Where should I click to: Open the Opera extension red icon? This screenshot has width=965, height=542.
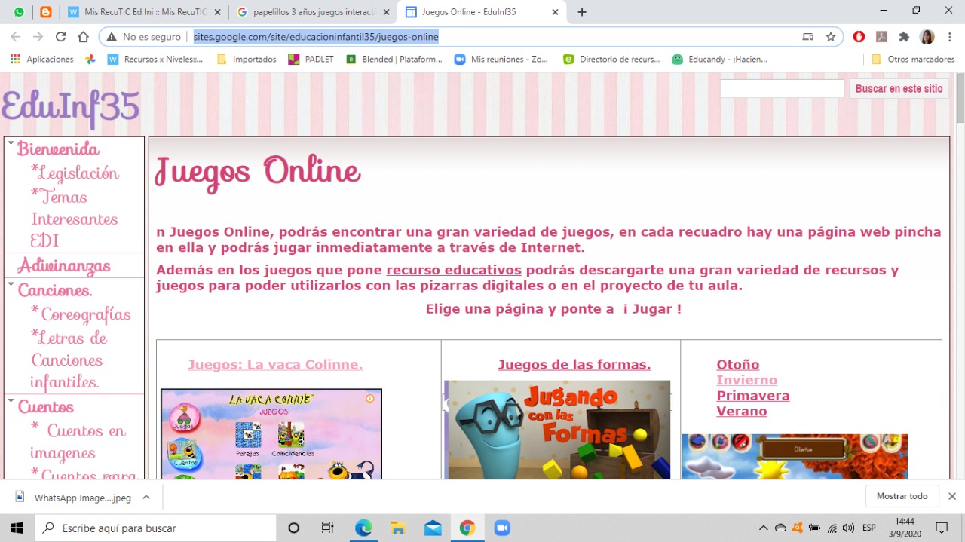[859, 37]
